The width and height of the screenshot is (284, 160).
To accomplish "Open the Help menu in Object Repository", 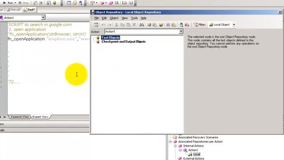I will pos(144,18).
